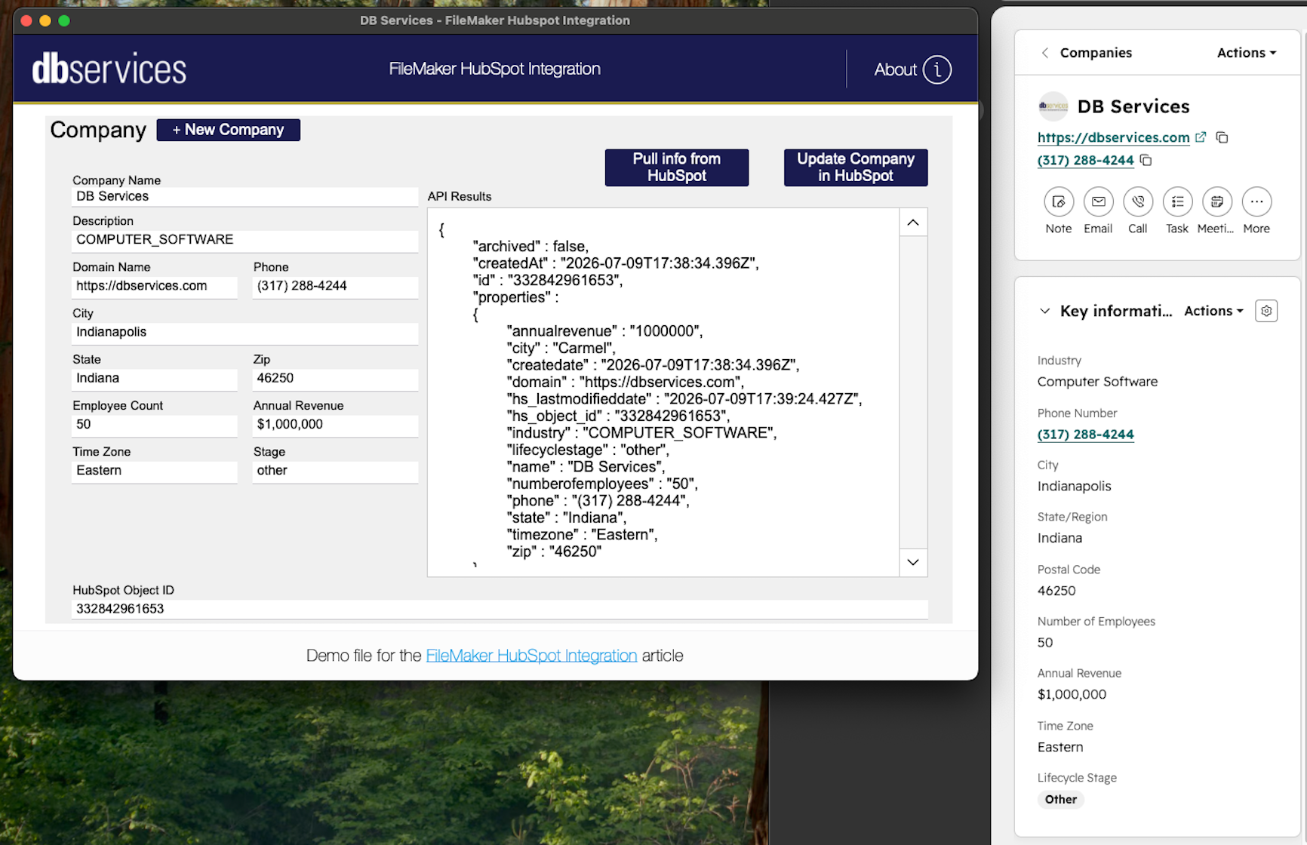Click Phone Number link under Key information

tap(1085, 435)
